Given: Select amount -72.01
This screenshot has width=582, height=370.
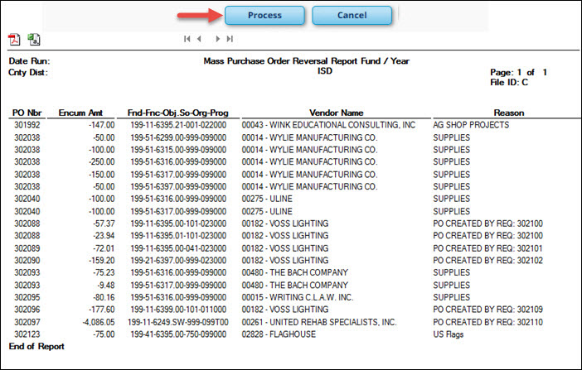Looking at the screenshot, I should point(104,248).
